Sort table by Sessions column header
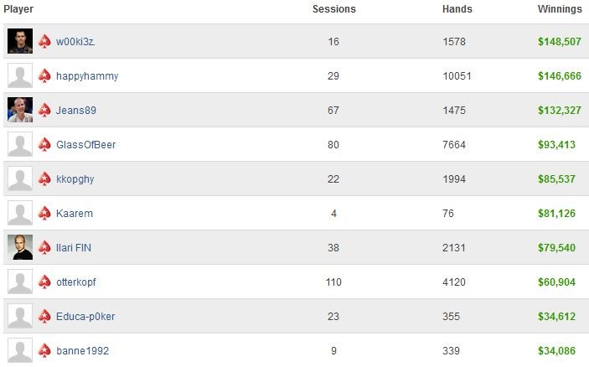The height and width of the screenshot is (367, 589). click(334, 9)
